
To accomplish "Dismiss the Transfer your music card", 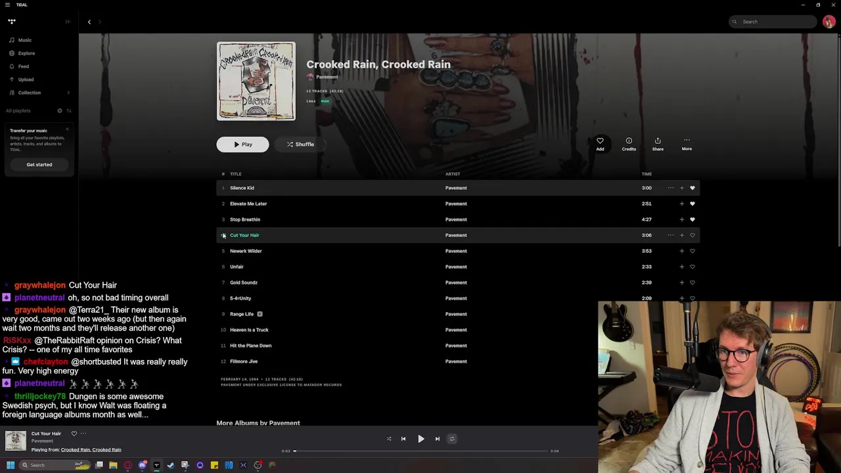I will coord(67,129).
